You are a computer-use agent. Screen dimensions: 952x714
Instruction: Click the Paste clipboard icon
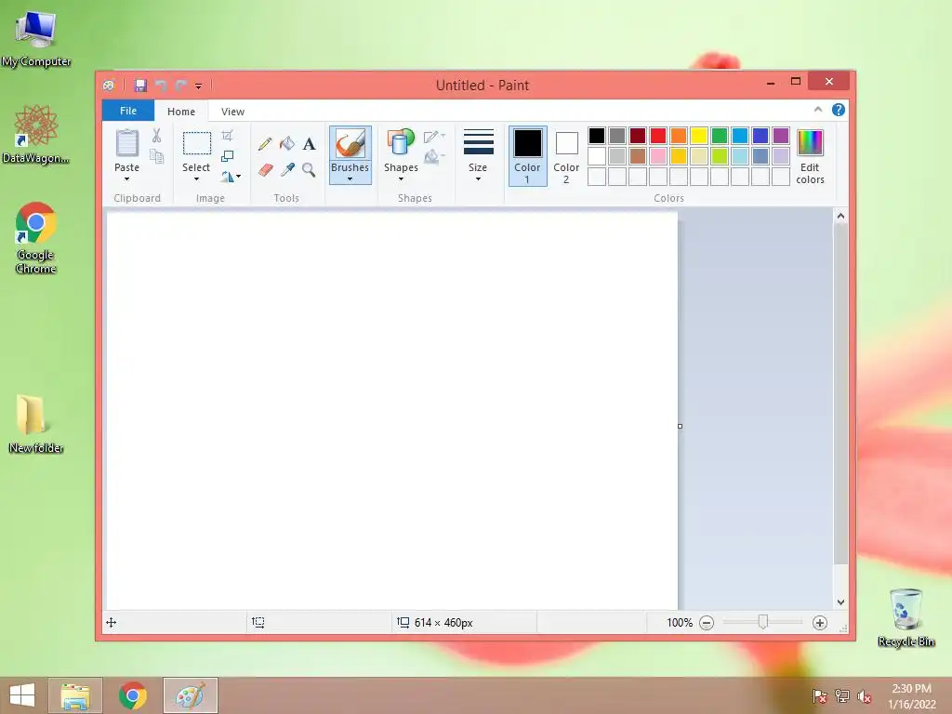tap(126, 143)
